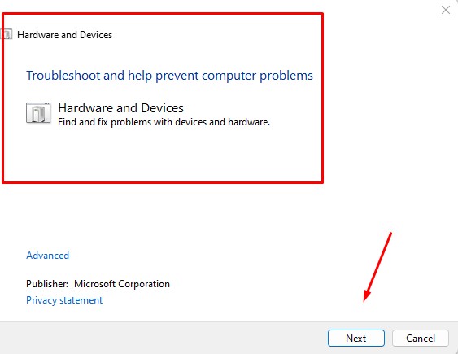Click the Next button
Viewport: 458px width, 354px height.
coord(356,339)
